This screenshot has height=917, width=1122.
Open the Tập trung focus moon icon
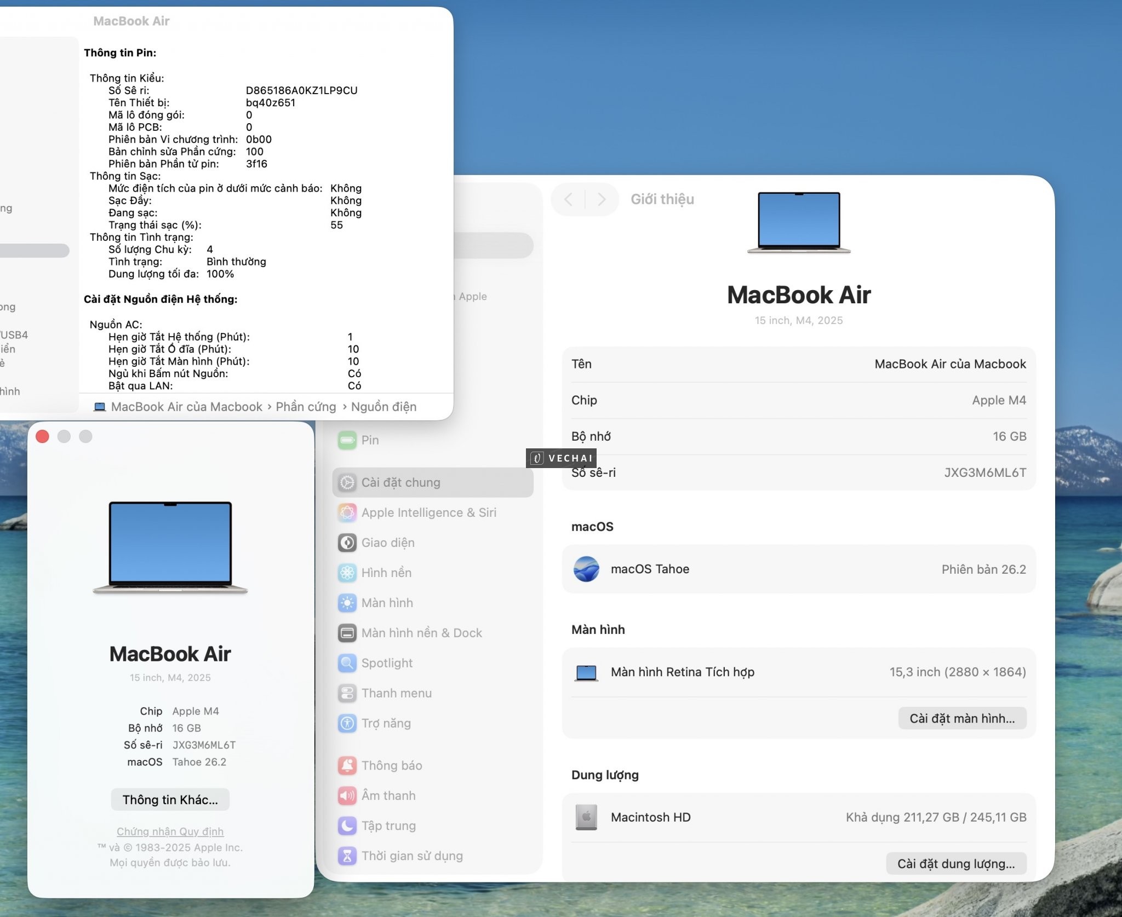pos(347,826)
